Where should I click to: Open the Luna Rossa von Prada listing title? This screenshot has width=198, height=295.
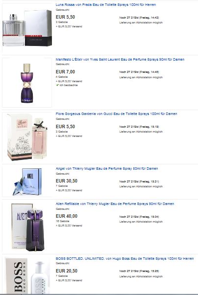[x=106, y=5]
